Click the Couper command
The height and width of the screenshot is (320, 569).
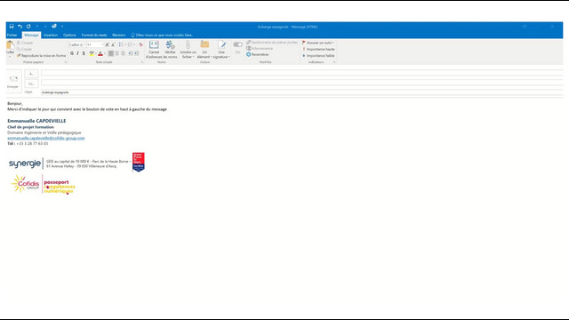pyautogui.click(x=25, y=43)
